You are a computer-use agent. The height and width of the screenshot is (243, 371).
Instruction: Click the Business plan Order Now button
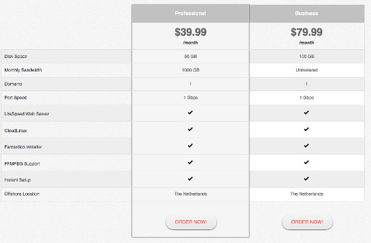coord(307,222)
